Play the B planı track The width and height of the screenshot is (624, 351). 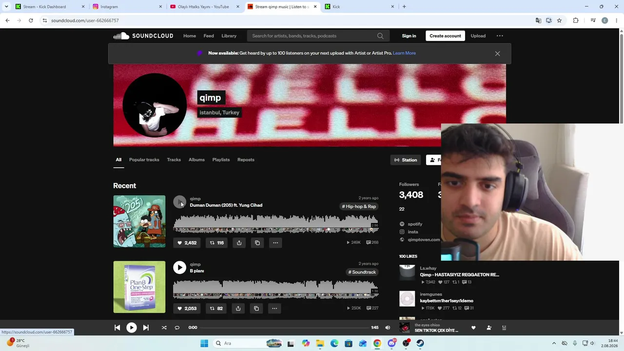point(179,267)
